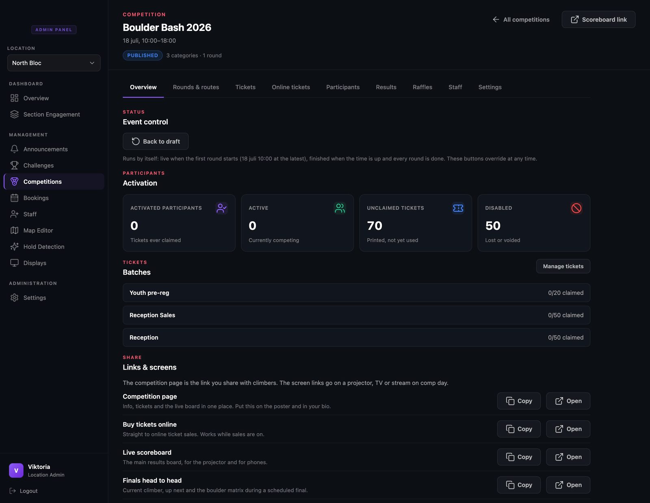Switch to the Tickets tab

pos(245,87)
